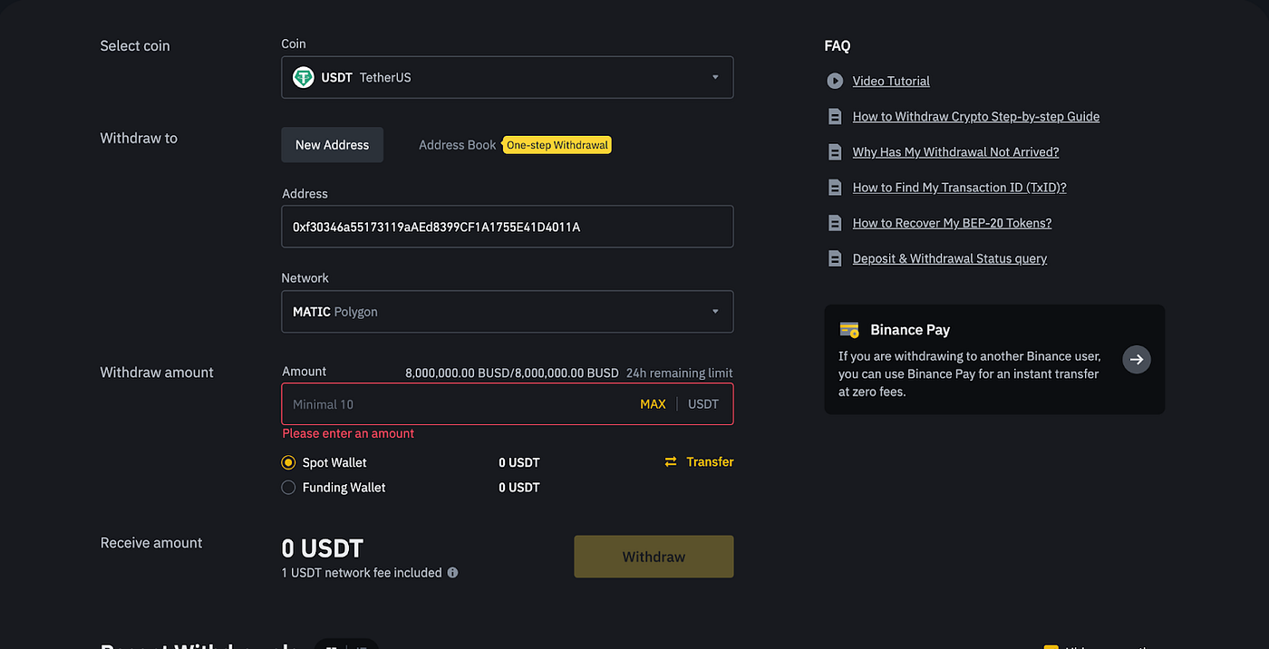
Task: Click the Withdraw button
Action: [x=654, y=557]
